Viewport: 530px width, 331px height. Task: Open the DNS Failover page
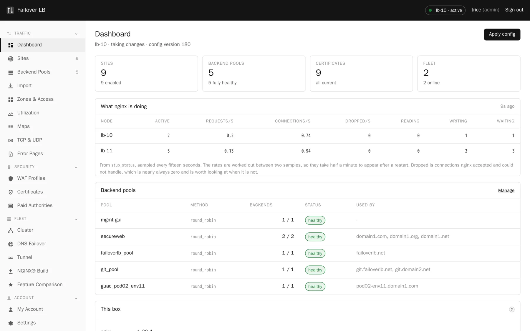[43, 244]
